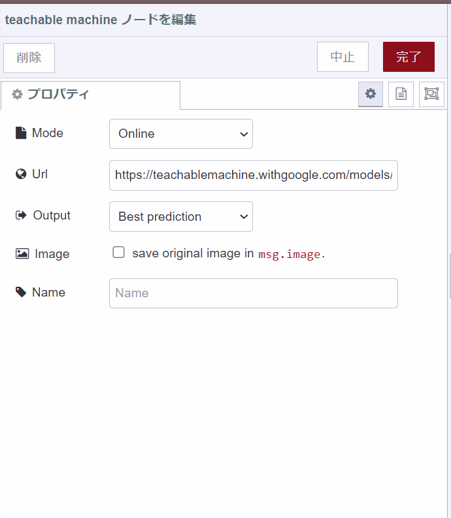
Task: Click the red 完了 done button
Action: point(409,57)
